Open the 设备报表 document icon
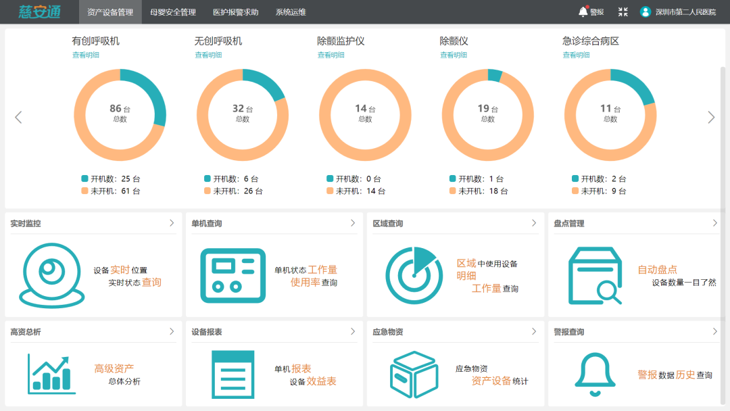Viewport: 730px width, 411px height. (x=233, y=374)
